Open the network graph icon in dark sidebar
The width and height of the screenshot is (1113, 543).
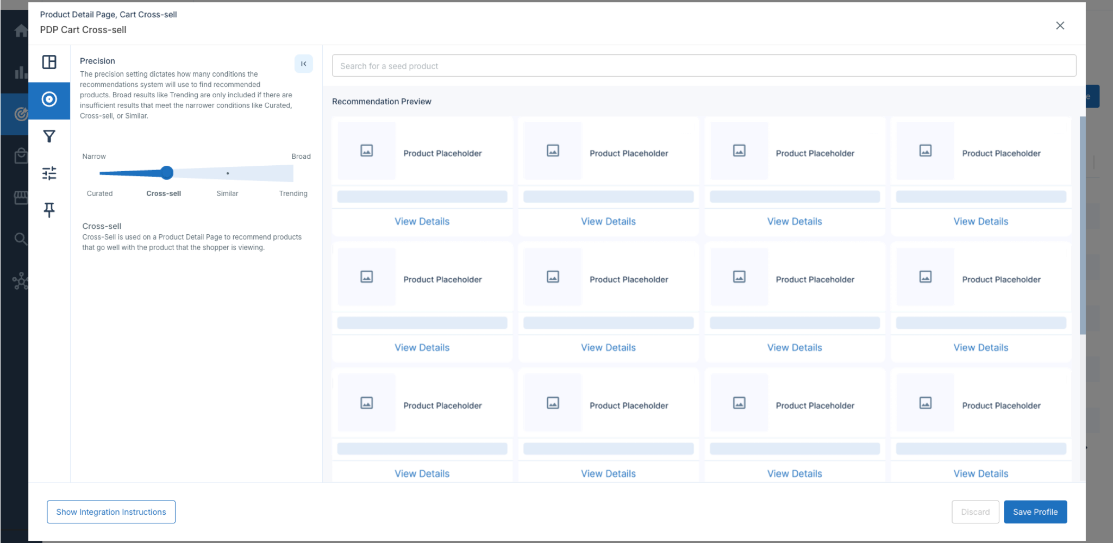click(x=21, y=281)
